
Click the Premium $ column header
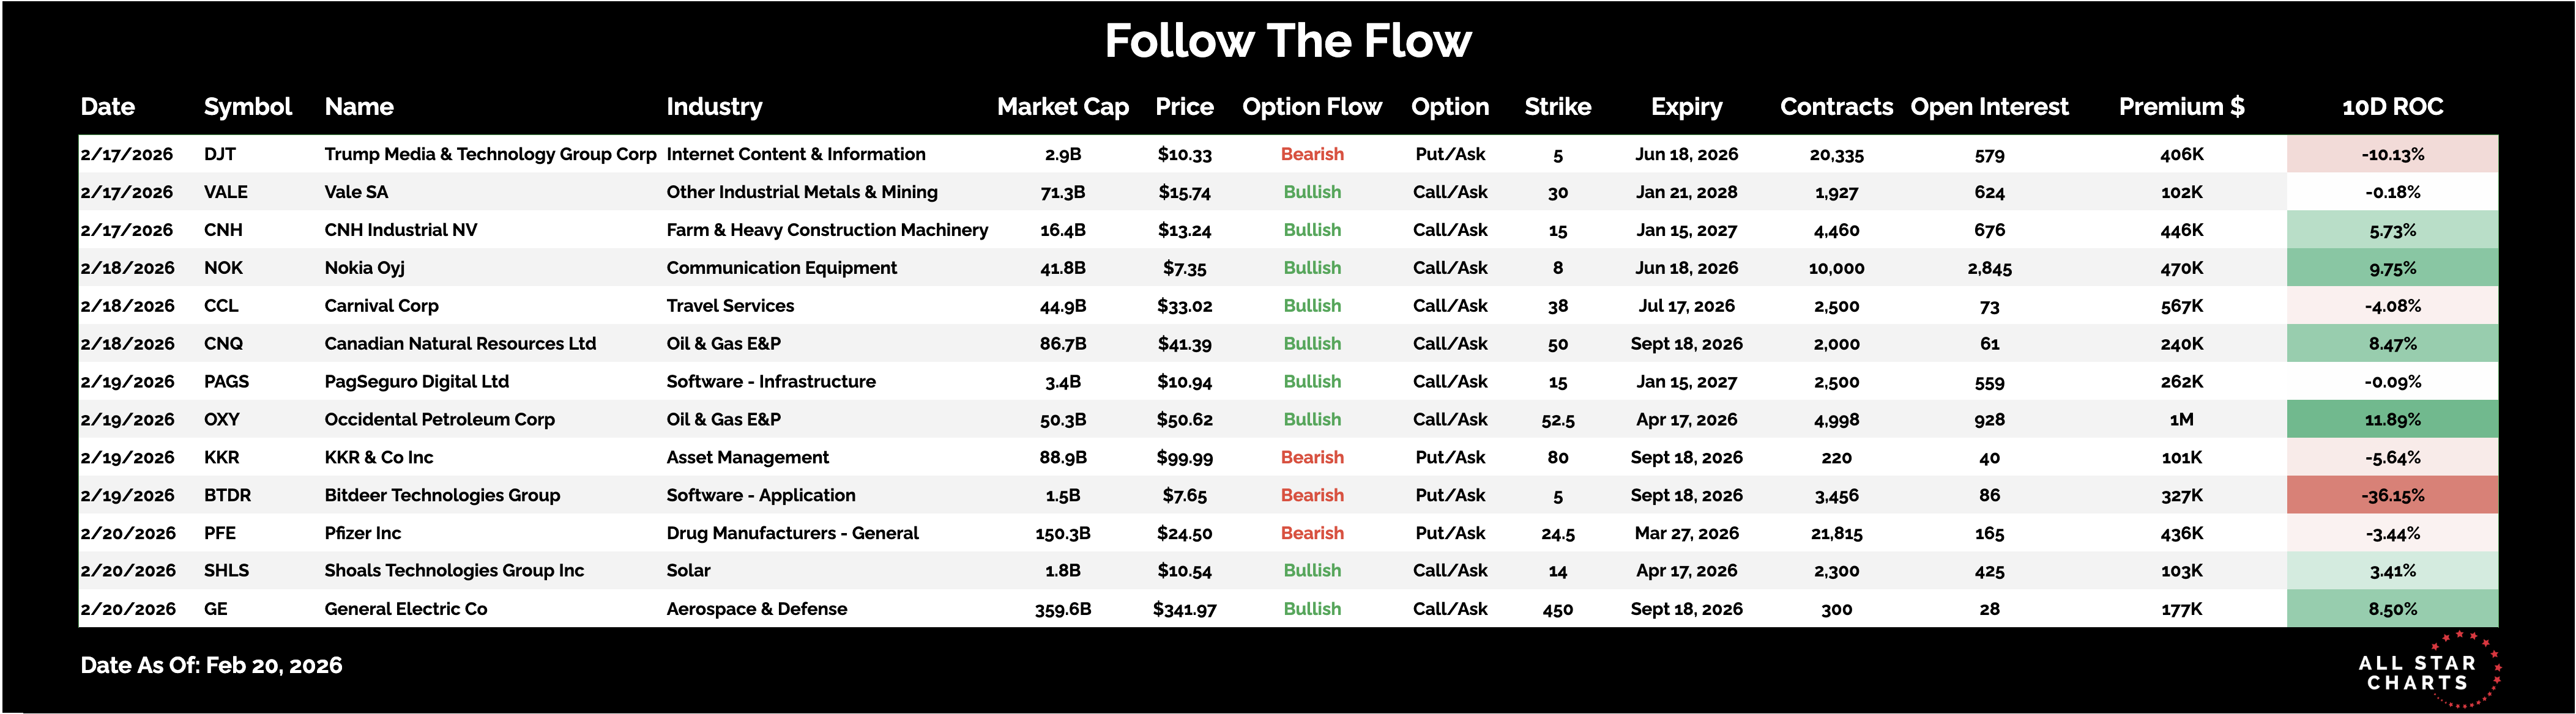coord(2181,107)
